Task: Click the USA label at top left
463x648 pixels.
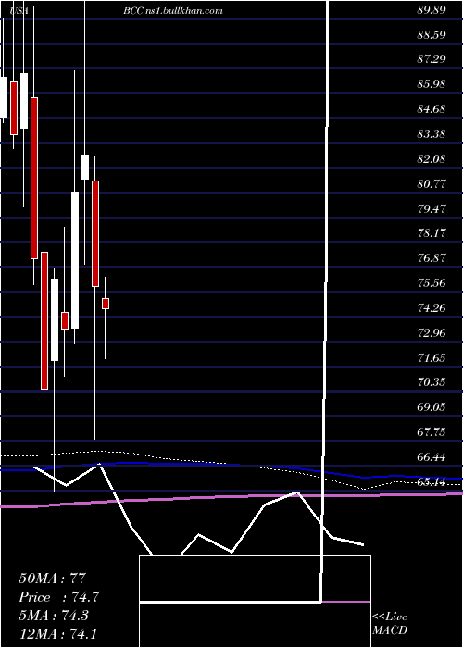Action: [x=19, y=11]
